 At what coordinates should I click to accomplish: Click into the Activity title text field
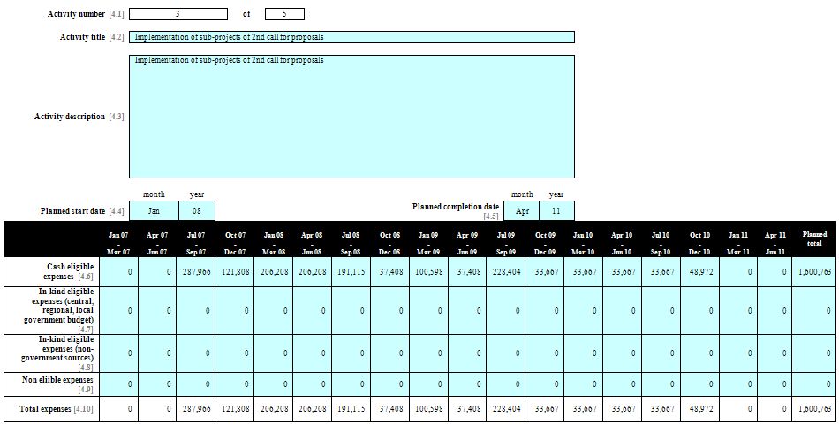coord(351,37)
